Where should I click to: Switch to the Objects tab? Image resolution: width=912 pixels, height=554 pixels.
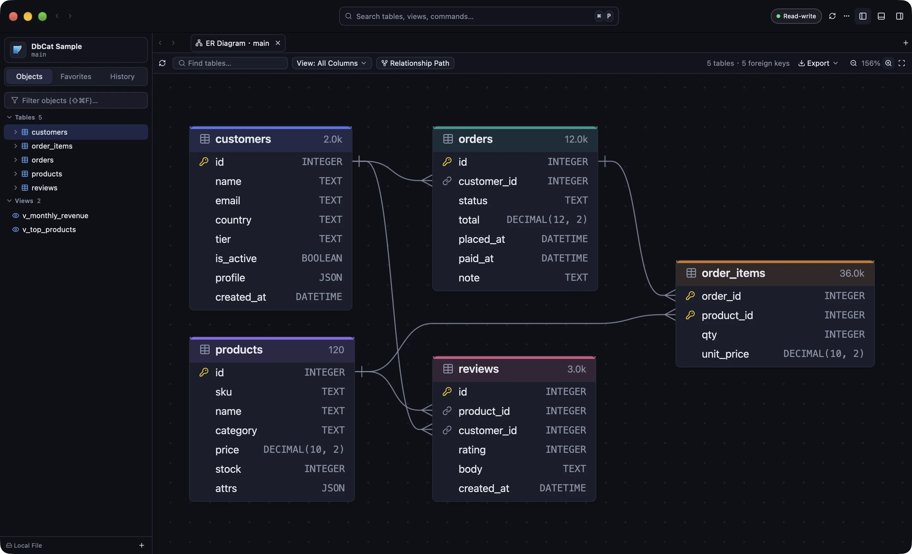coord(29,77)
